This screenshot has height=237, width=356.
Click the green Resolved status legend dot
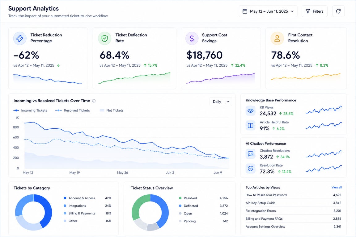click(180, 198)
